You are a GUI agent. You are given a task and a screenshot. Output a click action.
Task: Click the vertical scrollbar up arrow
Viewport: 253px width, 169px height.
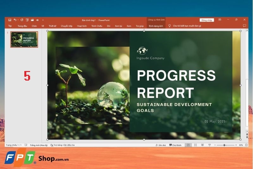(247, 30)
